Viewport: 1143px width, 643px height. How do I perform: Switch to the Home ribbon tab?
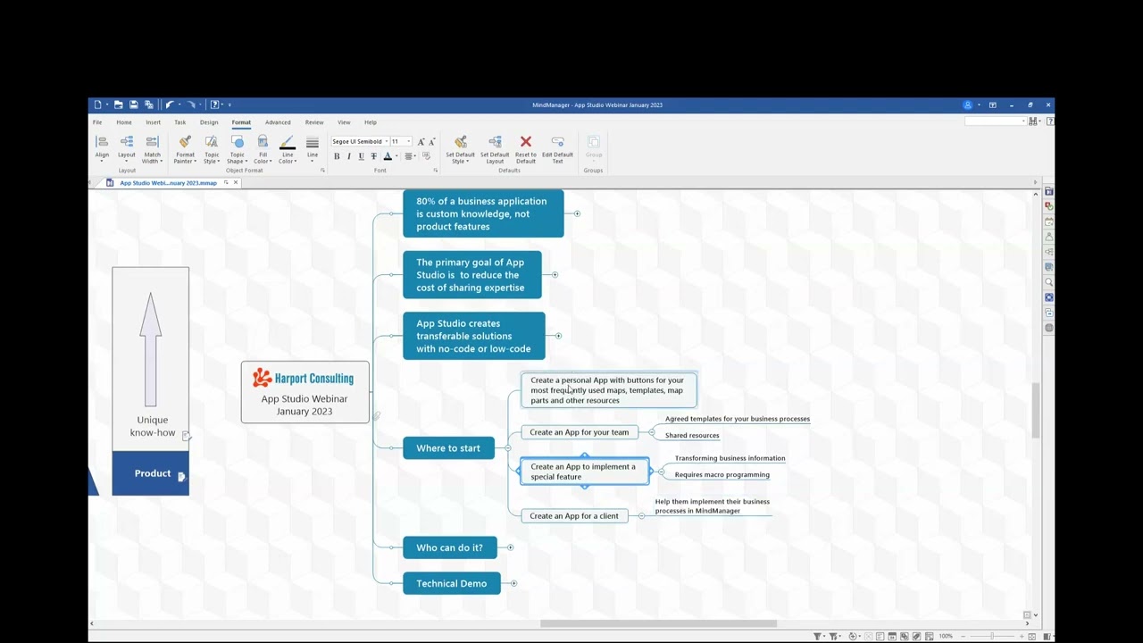pyautogui.click(x=124, y=122)
